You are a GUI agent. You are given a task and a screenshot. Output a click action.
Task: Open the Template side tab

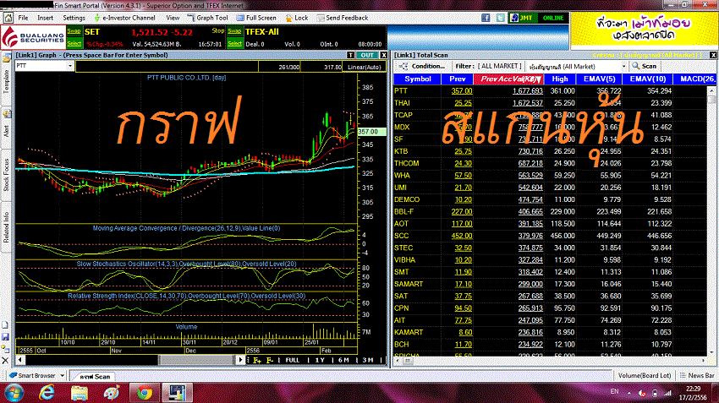tap(7, 81)
